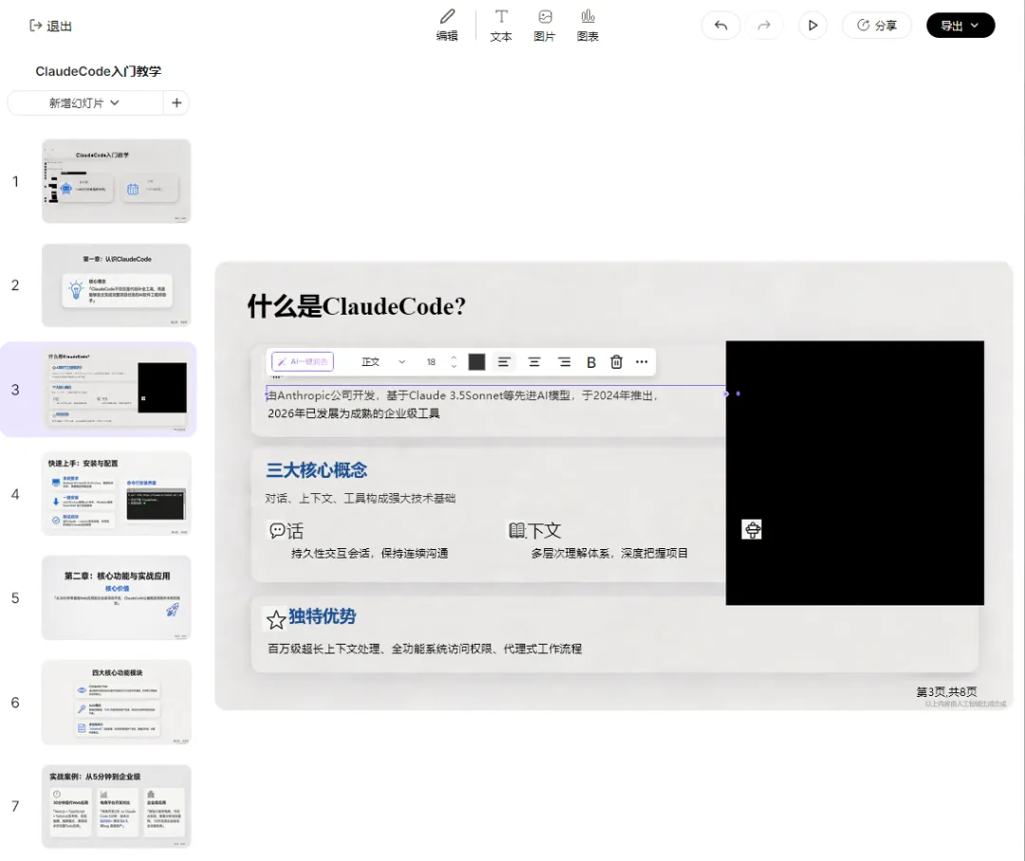Open the text color swatch

(477, 362)
